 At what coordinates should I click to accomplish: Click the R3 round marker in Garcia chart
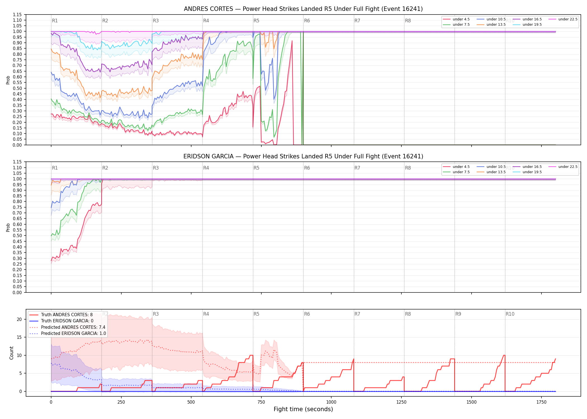(156, 168)
